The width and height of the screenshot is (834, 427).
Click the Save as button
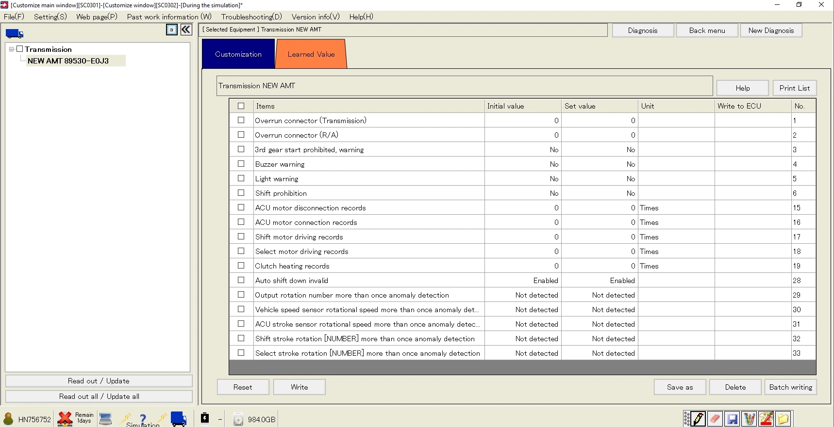tap(680, 387)
